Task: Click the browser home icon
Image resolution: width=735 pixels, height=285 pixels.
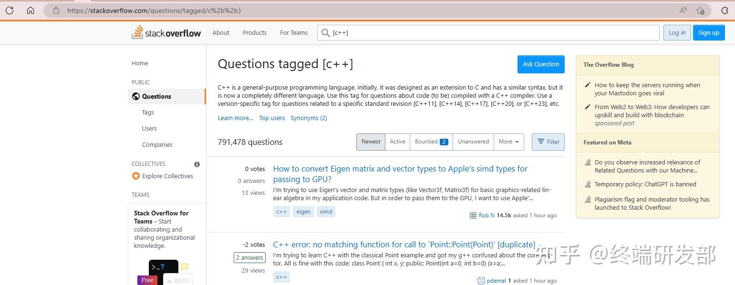Action: click(x=31, y=10)
